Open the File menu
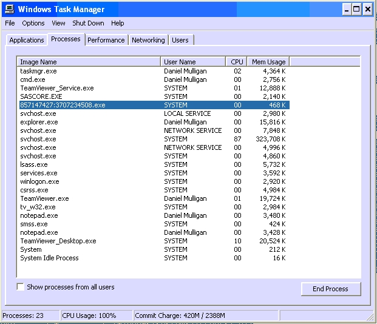Viewport: 377px width, 324px height. pos(10,23)
